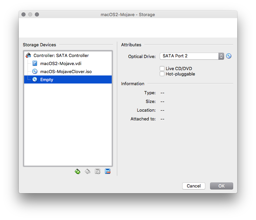This screenshot has height=220, width=256.
Task: Click the Cancel button
Action: 194,186
